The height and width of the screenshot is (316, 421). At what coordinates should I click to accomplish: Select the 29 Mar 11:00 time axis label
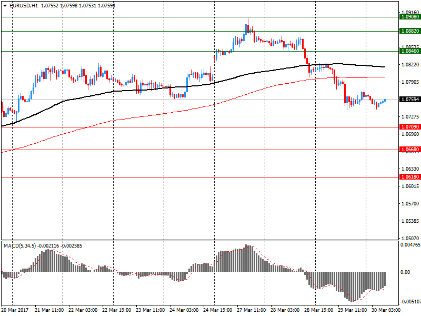[x=352, y=310]
